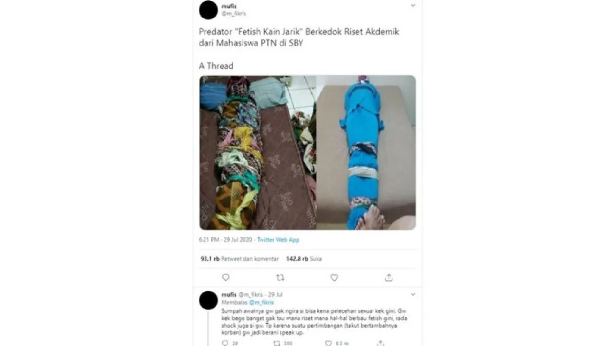Viewport: 616px width, 346px height.
Task: Click the mufis profile avatar at top
Action: [208, 10]
